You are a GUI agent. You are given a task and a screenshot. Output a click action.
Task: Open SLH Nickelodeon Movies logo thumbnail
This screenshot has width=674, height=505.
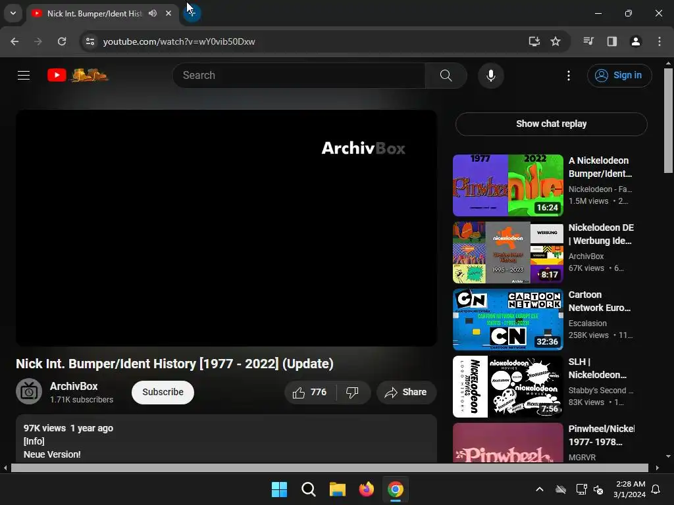point(507,387)
